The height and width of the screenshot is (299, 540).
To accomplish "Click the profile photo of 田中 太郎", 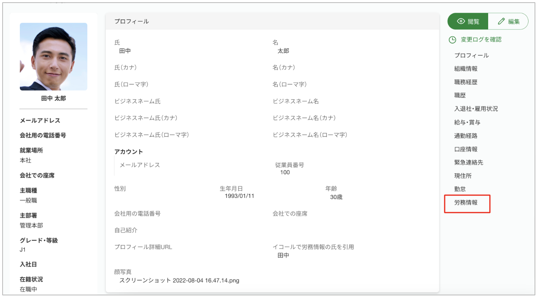I will [x=54, y=57].
